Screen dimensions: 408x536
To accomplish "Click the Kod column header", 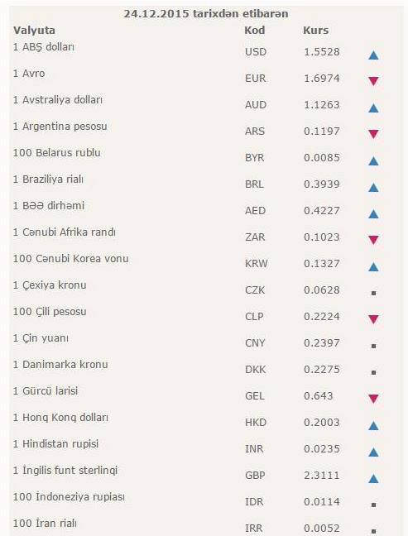I will coord(254,30).
